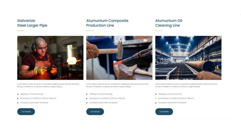
Task: Select the Alumunium Oil Cleaning Line heading
Action: click(x=169, y=23)
